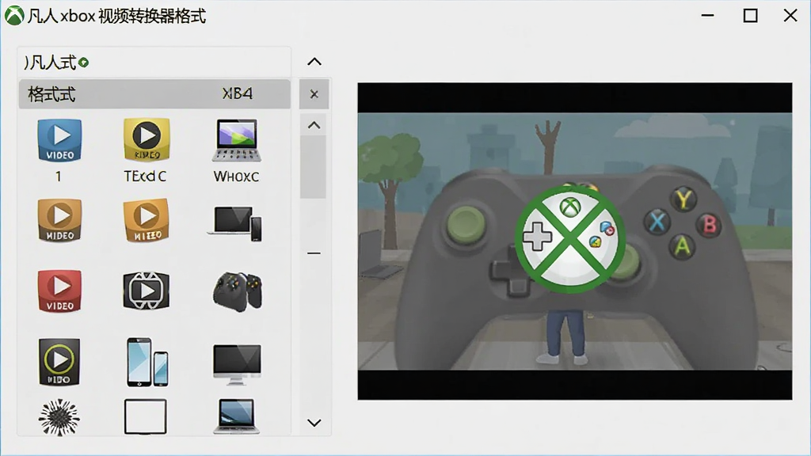Select the laptop icon labeled WHOXC

236,140
